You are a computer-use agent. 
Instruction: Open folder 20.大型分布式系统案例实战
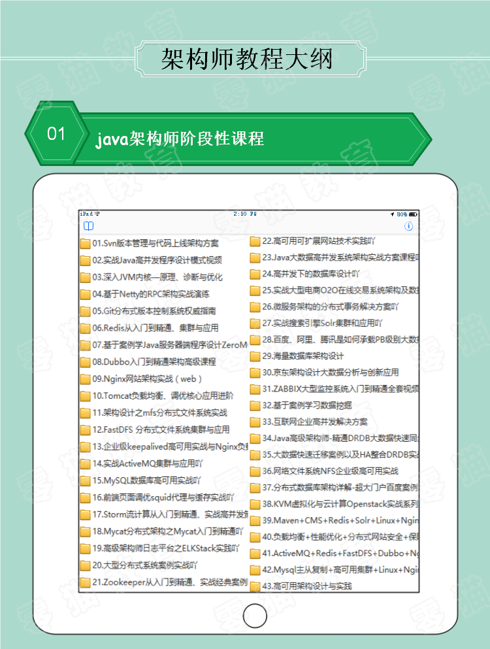click(x=139, y=565)
